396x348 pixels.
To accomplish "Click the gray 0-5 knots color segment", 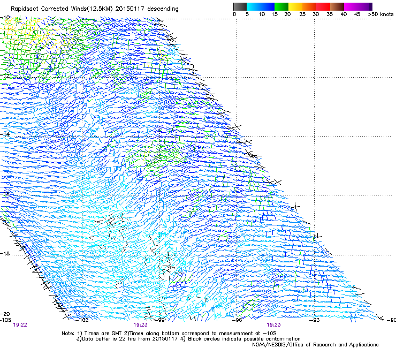I will click(x=240, y=6).
